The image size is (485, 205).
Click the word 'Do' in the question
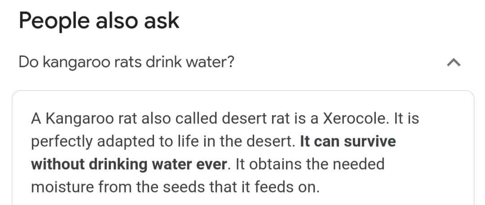click(28, 63)
